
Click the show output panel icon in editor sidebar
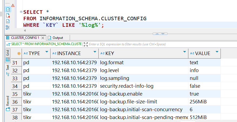pos(8,9)
